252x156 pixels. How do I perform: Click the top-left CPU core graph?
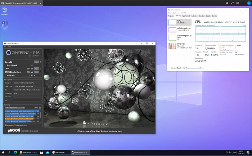(208, 30)
